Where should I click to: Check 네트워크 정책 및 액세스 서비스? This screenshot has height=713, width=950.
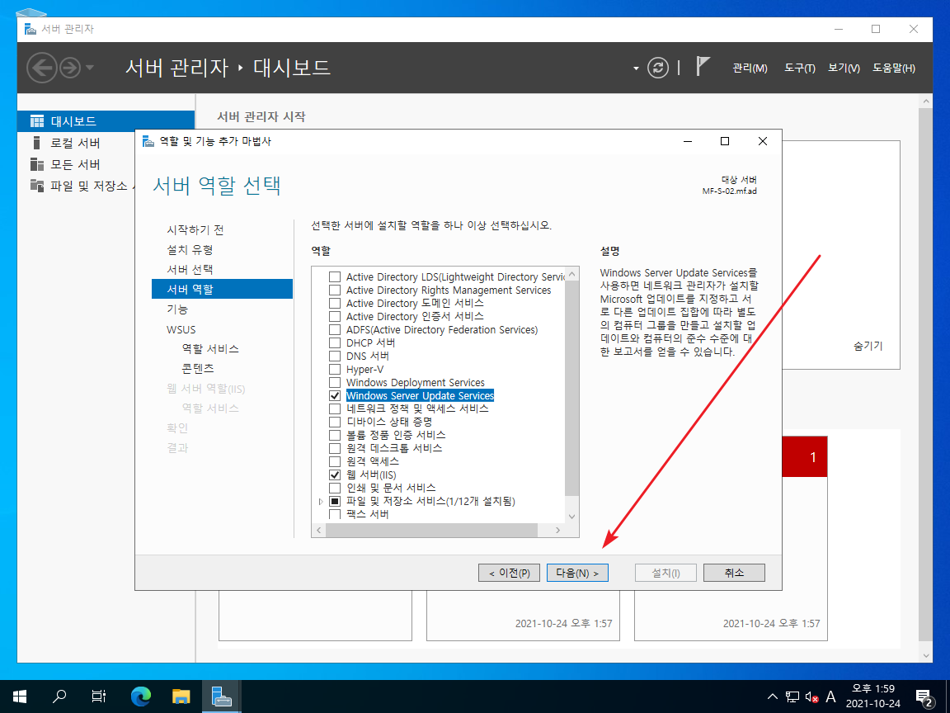(335, 408)
